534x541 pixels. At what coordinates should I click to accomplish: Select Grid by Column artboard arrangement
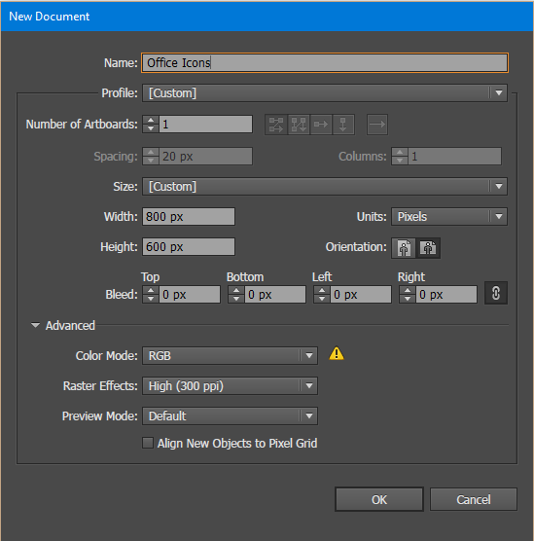(x=299, y=125)
